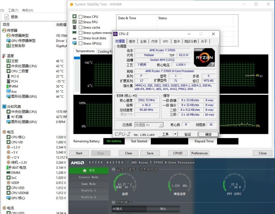275x214 pixels.
Task: Click the Clear button
Action: click(128, 153)
